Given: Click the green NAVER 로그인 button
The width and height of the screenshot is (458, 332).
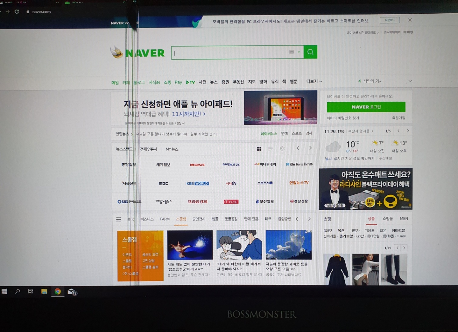Looking at the screenshot, I should point(366,107).
